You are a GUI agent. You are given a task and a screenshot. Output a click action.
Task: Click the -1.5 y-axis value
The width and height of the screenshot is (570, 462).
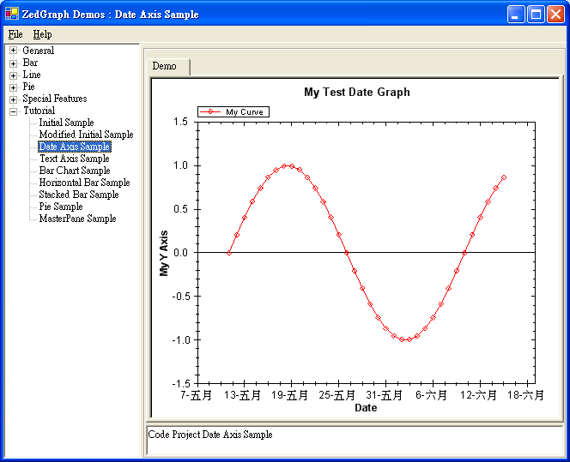181,384
